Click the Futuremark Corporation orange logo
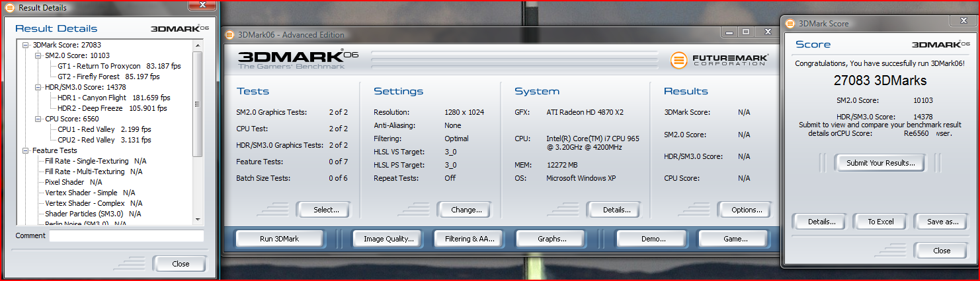This screenshot has width=980, height=281. [679, 61]
